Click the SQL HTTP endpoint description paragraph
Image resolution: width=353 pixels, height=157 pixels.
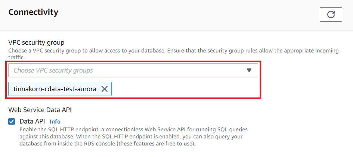133,137
